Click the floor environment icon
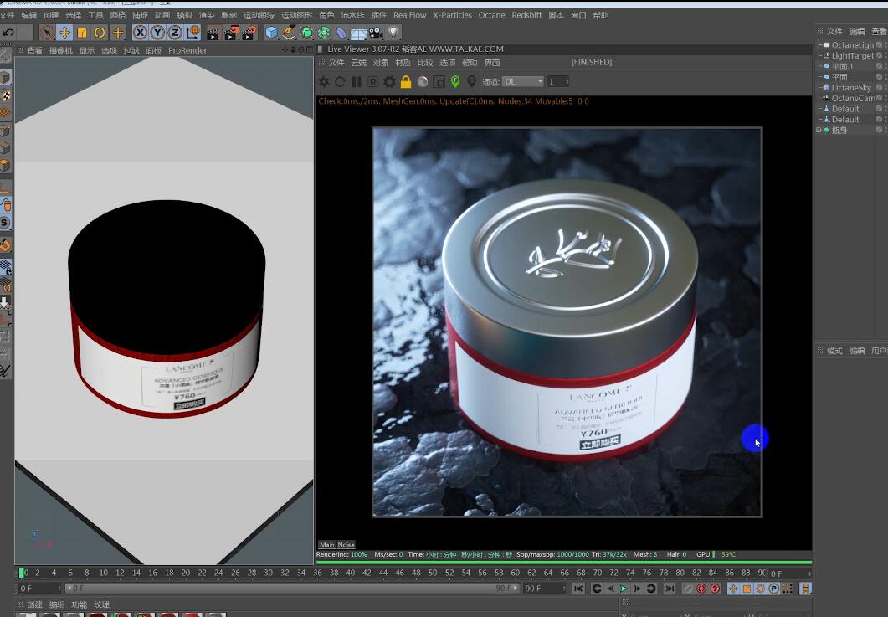Screen dimensions: 888x617 [x=358, y=33]
